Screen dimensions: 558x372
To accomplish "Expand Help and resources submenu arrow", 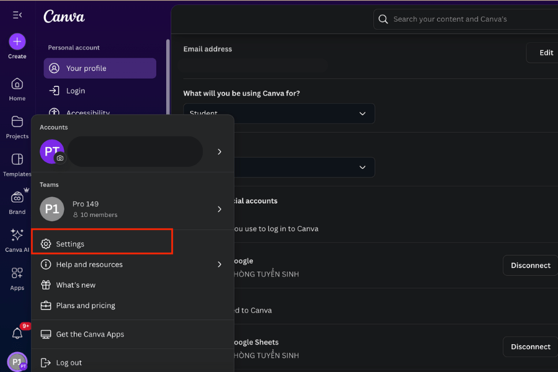I will coord(219,265).
